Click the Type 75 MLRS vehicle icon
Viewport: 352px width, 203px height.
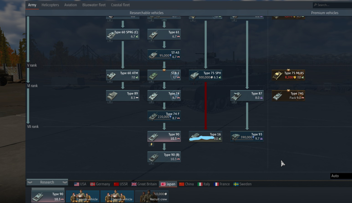click(278, 75)
